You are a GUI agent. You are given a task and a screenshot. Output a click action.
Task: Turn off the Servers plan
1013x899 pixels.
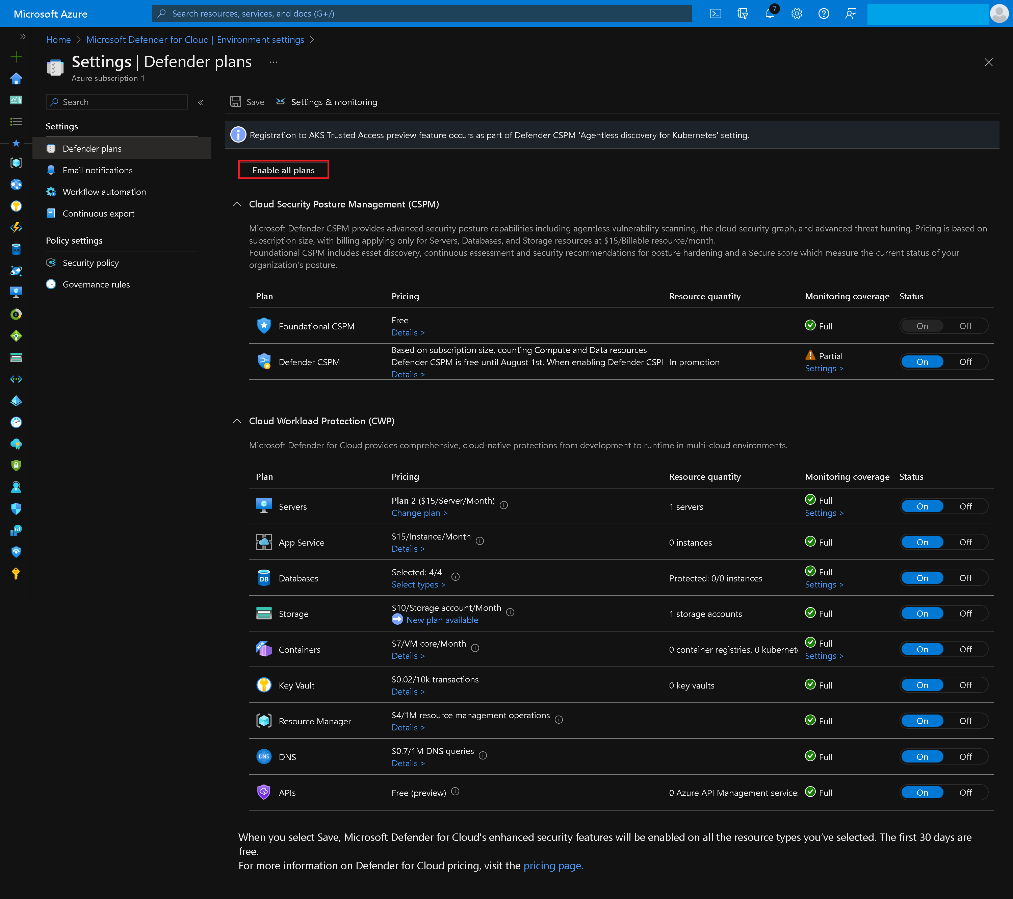(965, 506)
